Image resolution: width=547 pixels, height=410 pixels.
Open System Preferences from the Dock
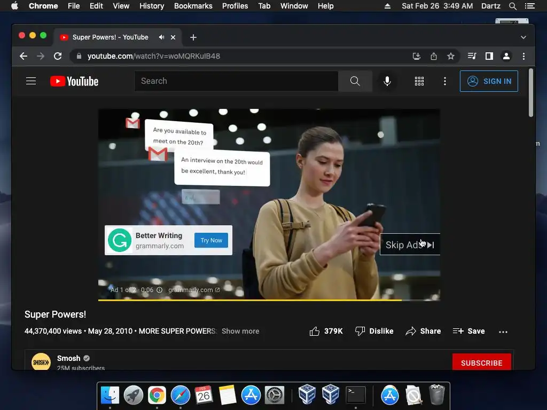pos(275,396)
